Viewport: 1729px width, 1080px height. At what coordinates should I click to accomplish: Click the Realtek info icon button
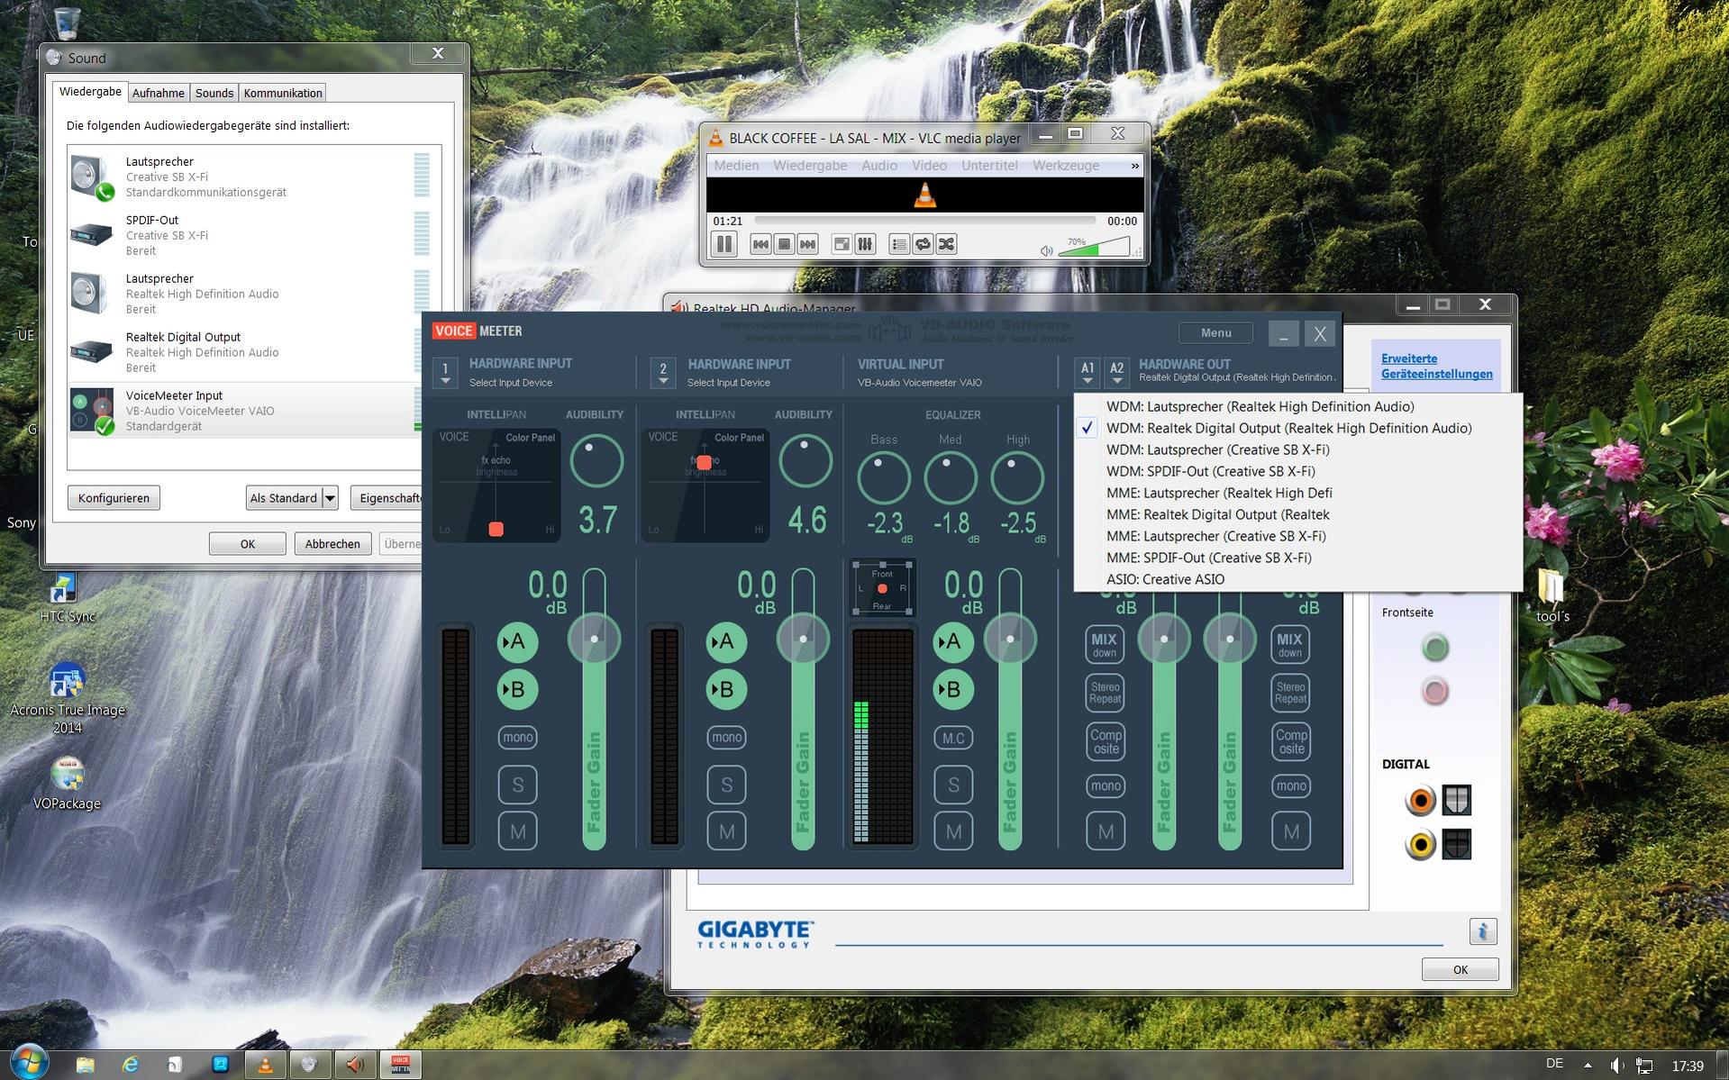coord(1482,931)
